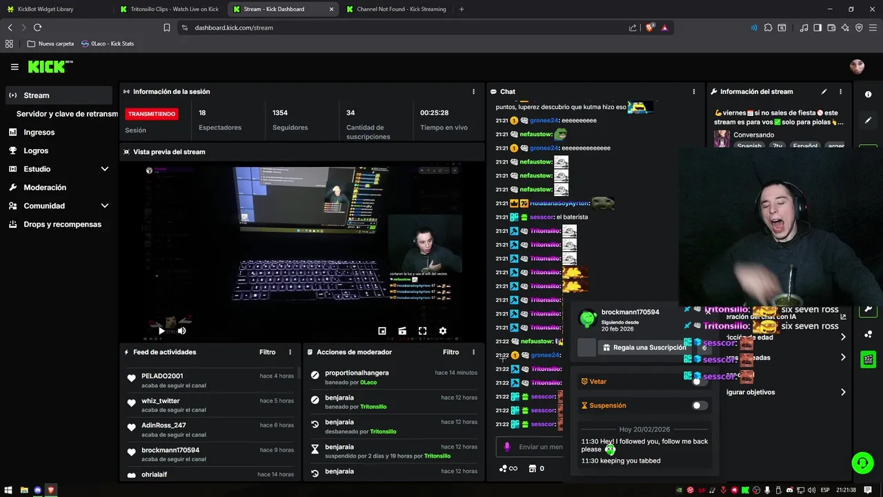
Task: Open the browser extensions puzzle icon
Action: pyautogui.click(x=768, y=28)
